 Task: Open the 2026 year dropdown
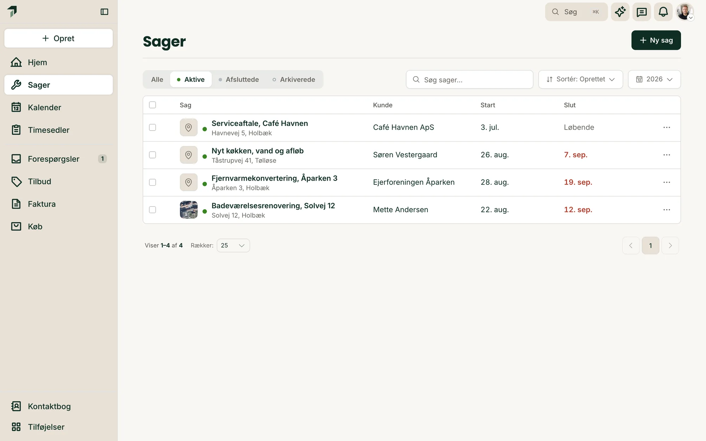click(x=654, y=79)
